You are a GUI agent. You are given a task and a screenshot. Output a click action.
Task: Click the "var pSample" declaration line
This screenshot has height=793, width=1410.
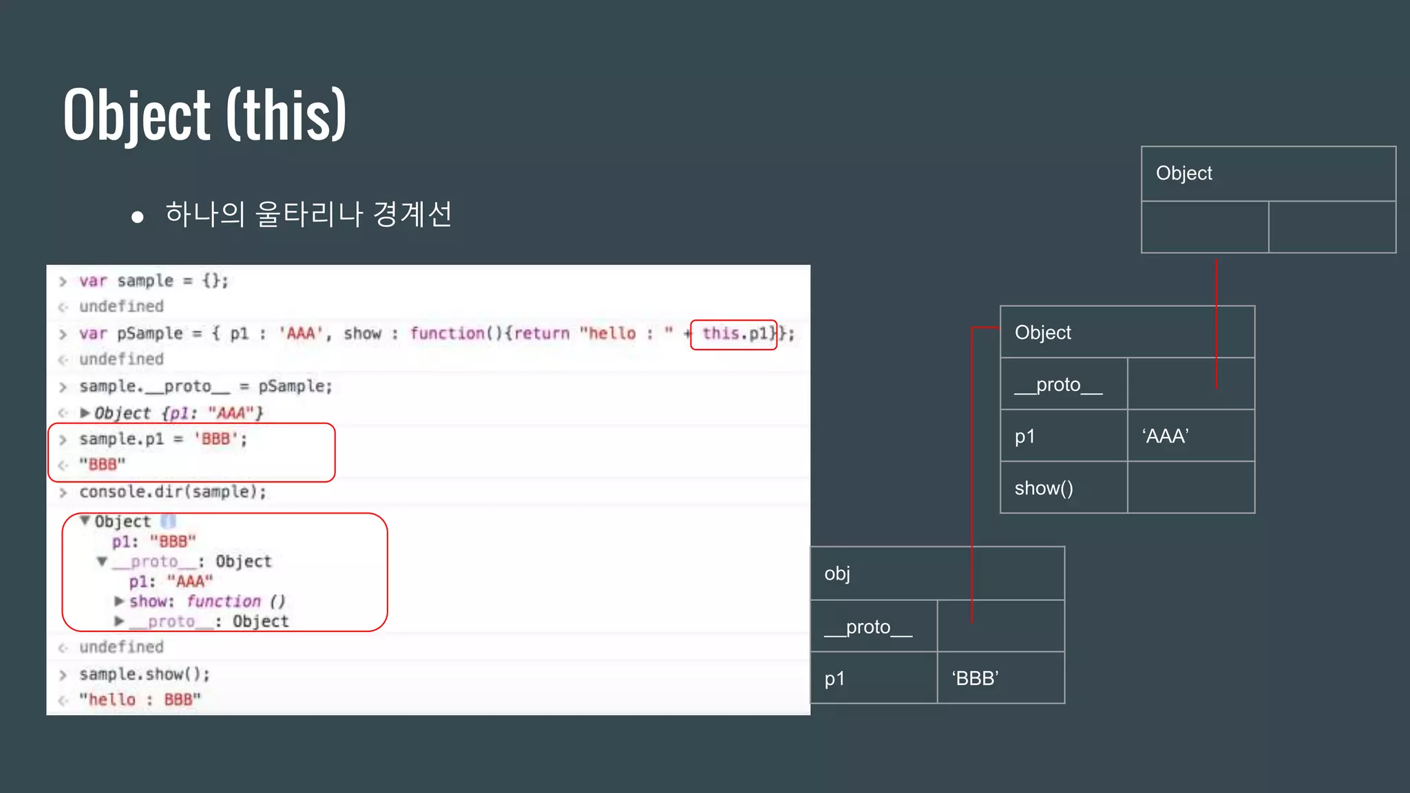tap(436, 334)
